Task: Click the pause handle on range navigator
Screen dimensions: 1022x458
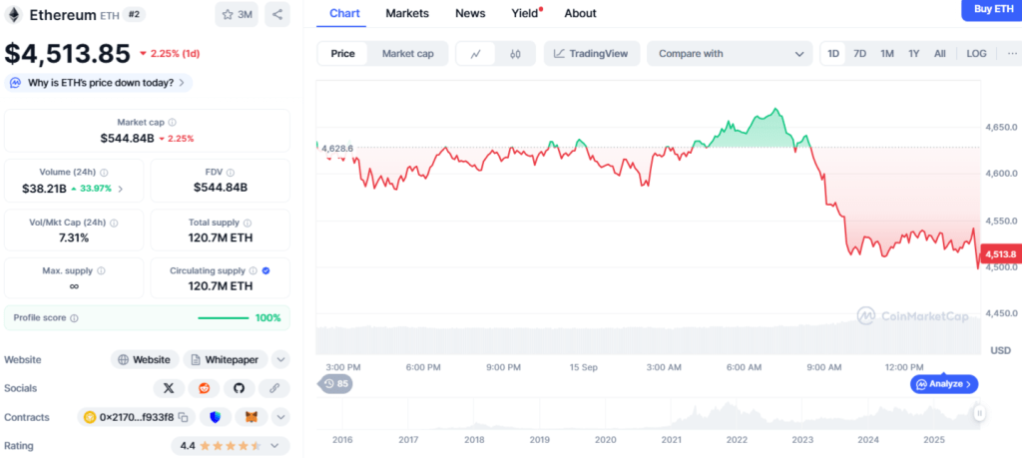Action: point(979,413)
